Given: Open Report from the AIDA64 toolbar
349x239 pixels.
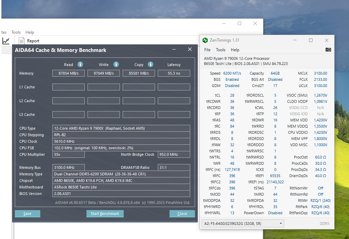Looking at the screenshot, I should point(29,41).
